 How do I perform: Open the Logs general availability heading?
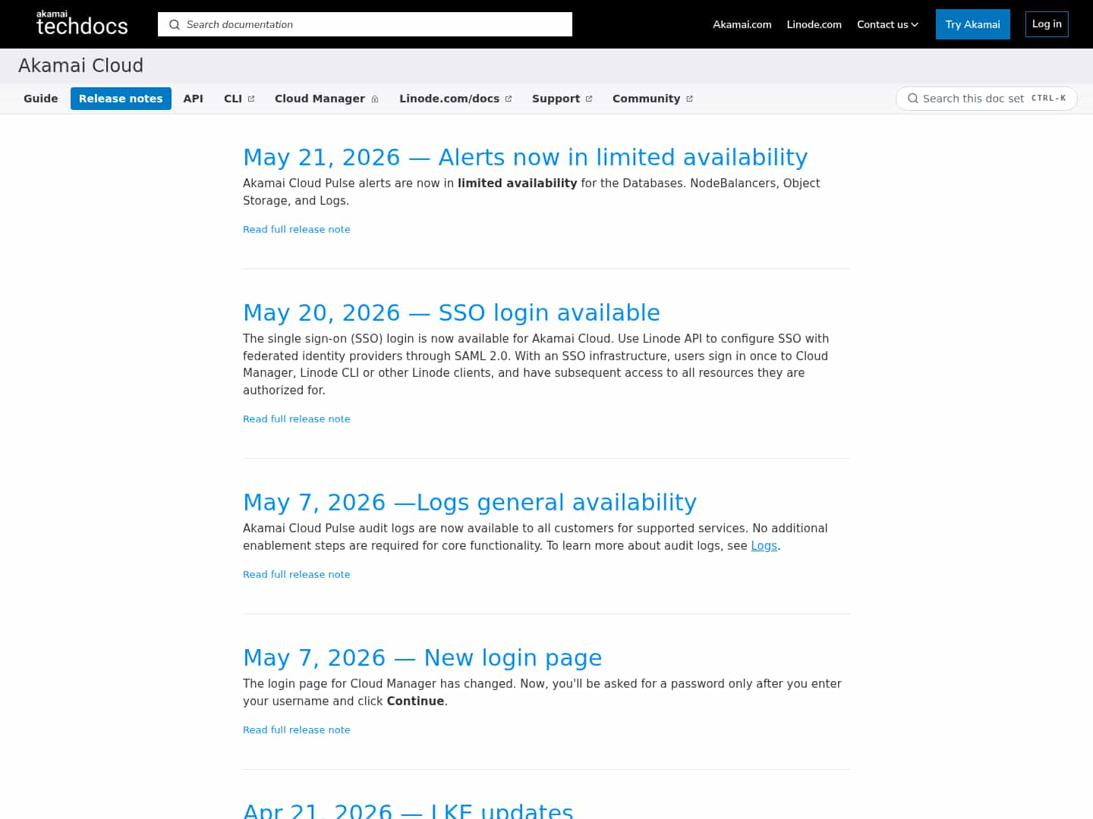(x=470, y=502)
